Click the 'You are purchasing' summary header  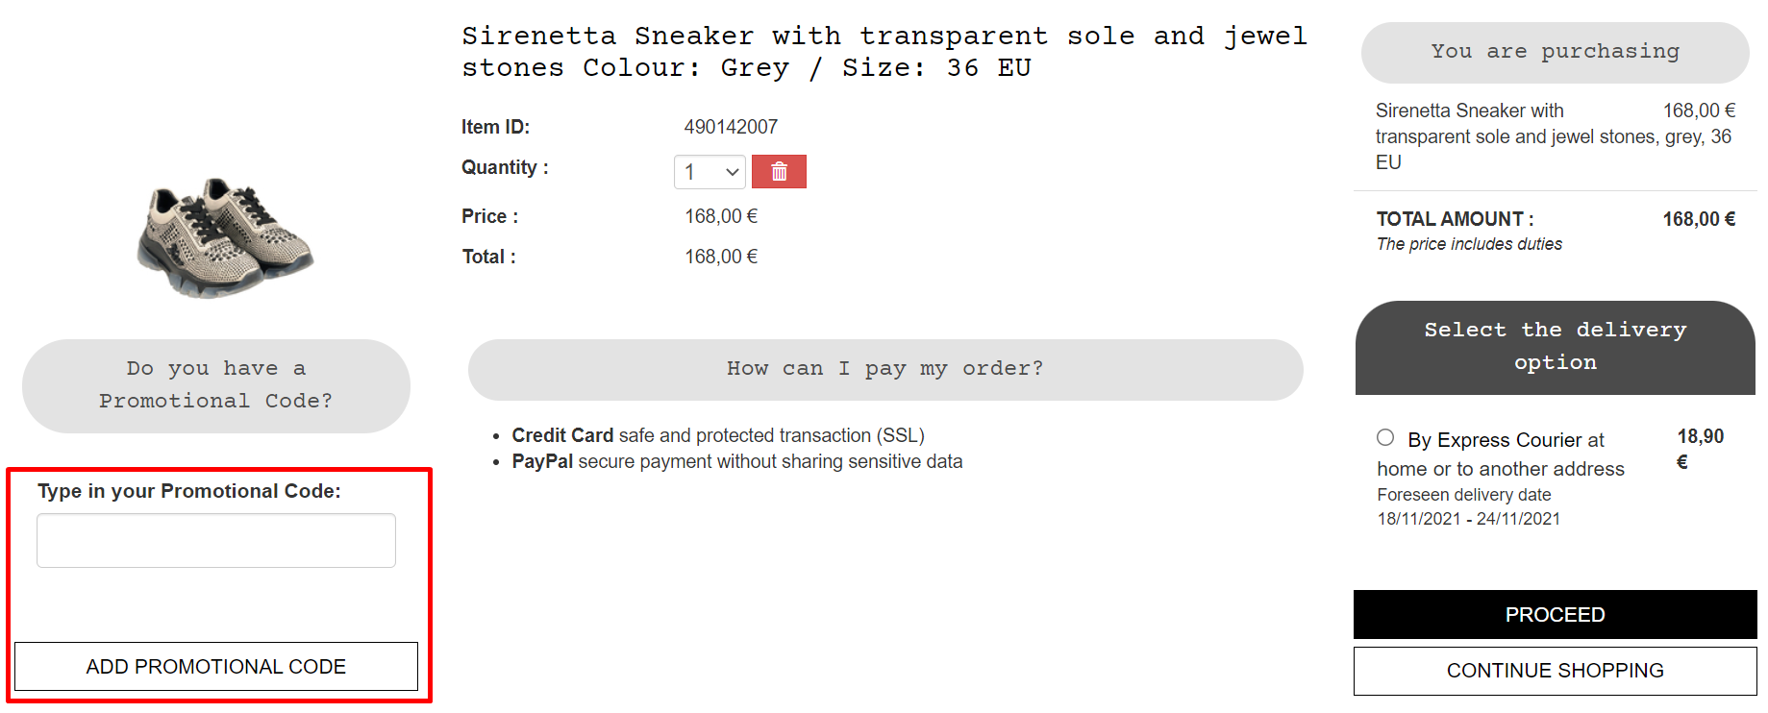coord(1554,52)
